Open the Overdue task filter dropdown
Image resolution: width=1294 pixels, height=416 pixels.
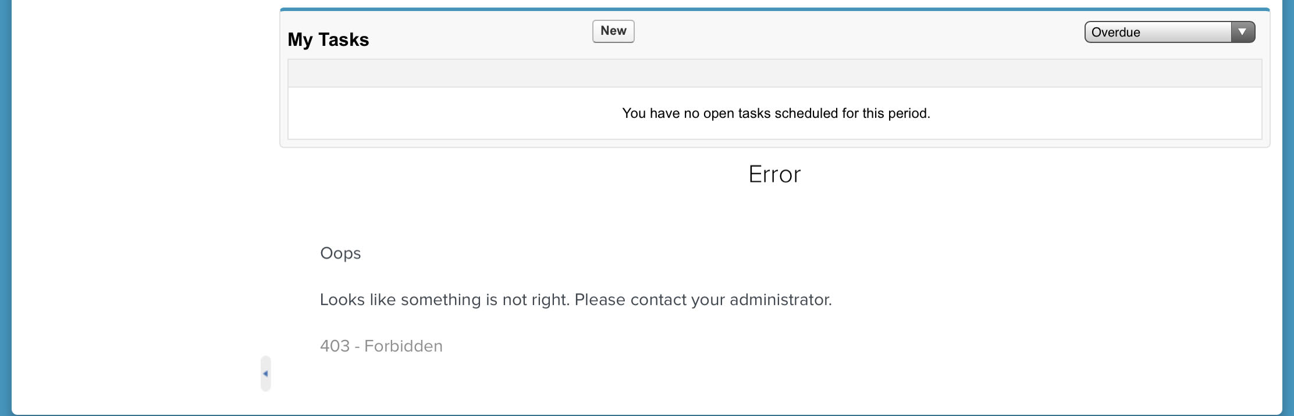click(1169, 32)
